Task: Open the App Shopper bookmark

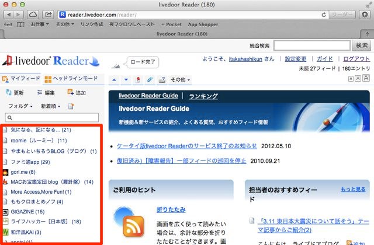Action: click(203, 24)
